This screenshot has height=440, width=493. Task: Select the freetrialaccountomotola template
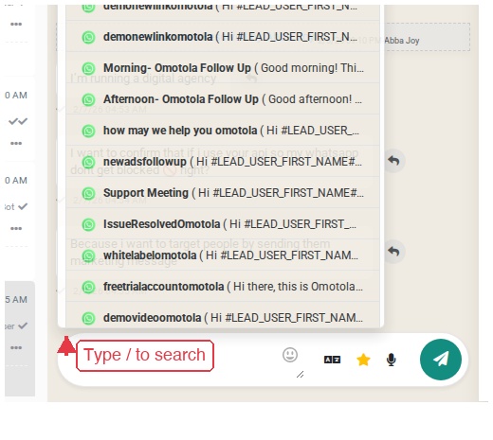click(223, 287)
